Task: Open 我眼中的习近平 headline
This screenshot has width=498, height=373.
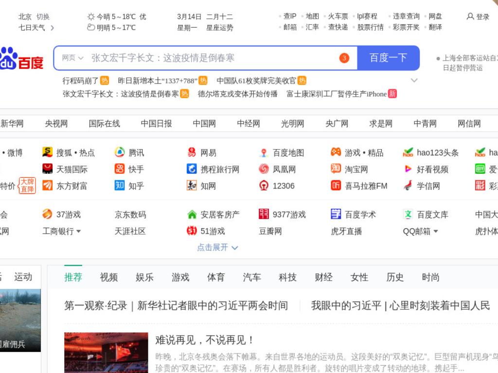Action: [x=400, y=305]
